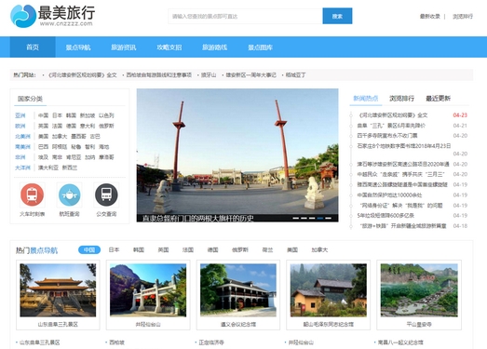The image size is (487, 349).
Task: Open the 遵义会议纪念馆 building thumbnail
Action: click(x=238, y=290)
